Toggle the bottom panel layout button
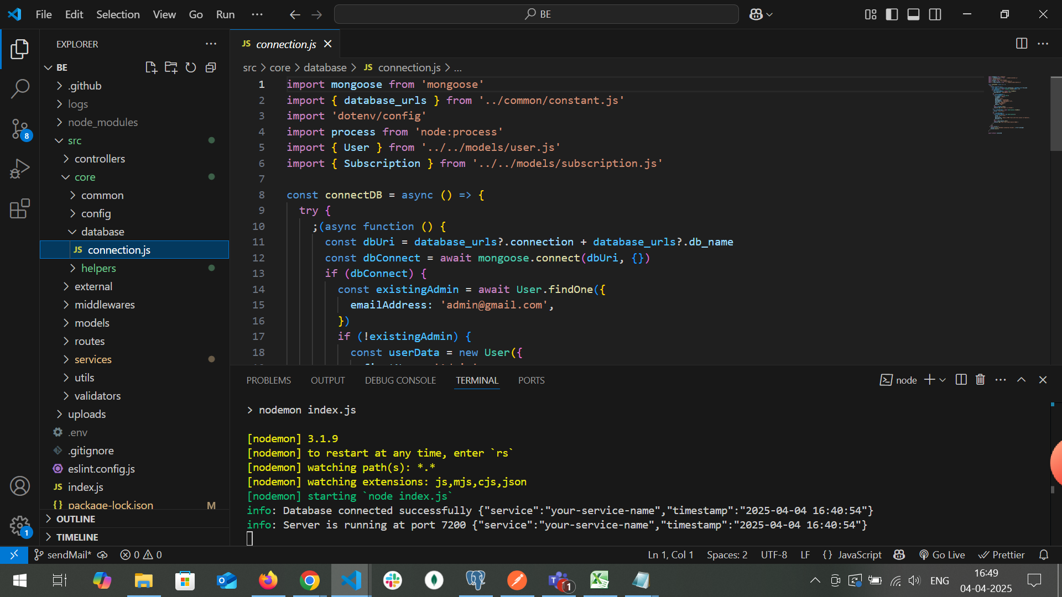This screenshot has width=1062, height=597. pos(913,14)
